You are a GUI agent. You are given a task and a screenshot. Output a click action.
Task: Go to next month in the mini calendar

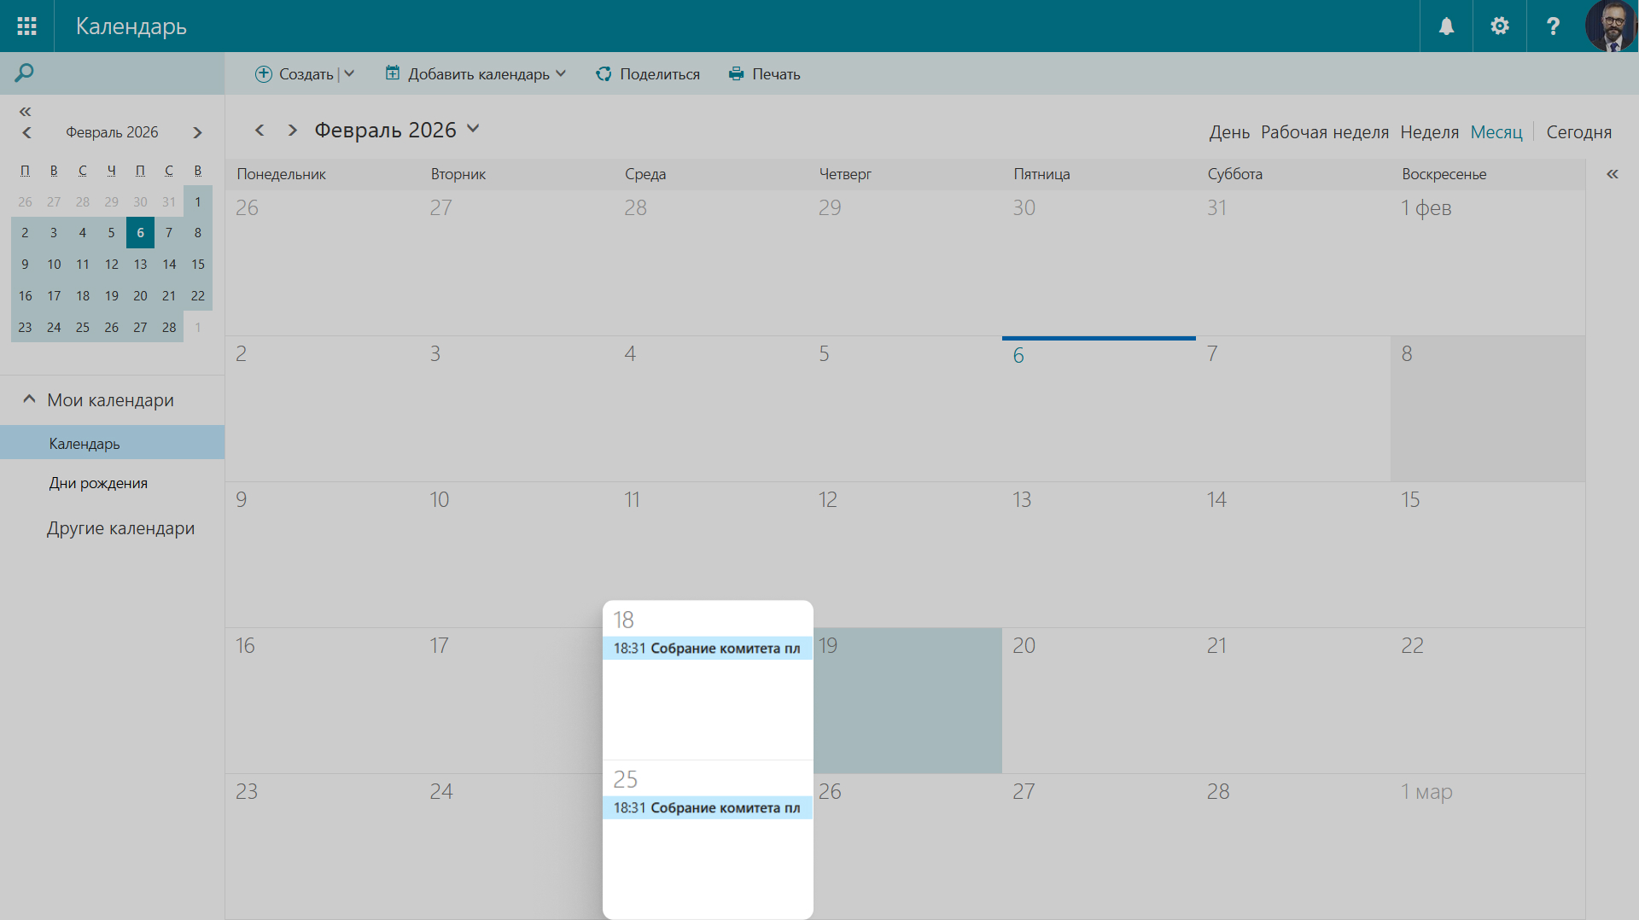tap(197, 132)
